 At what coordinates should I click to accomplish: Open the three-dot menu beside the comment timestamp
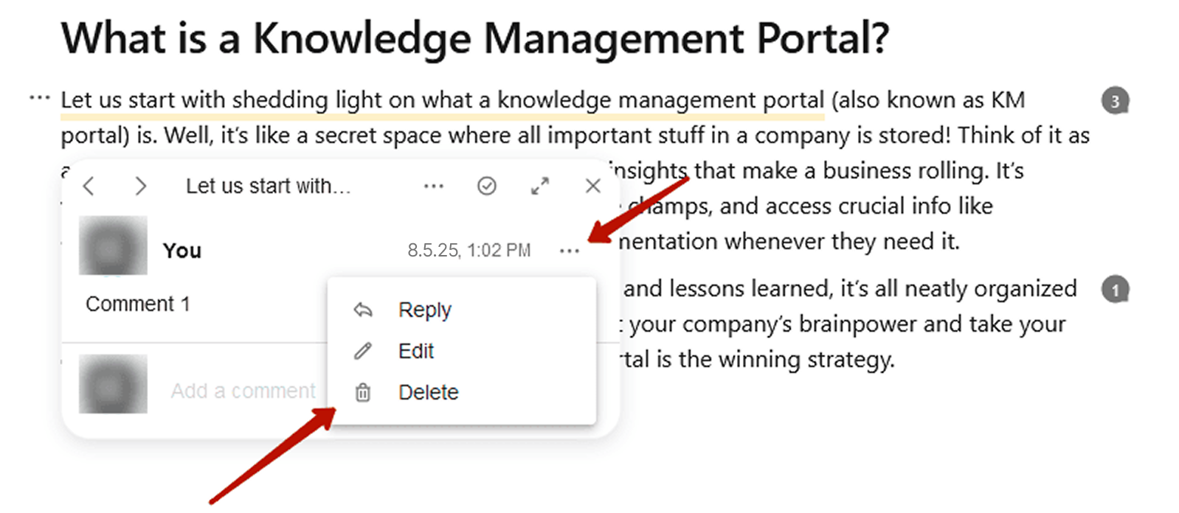[x=569, y=251]
